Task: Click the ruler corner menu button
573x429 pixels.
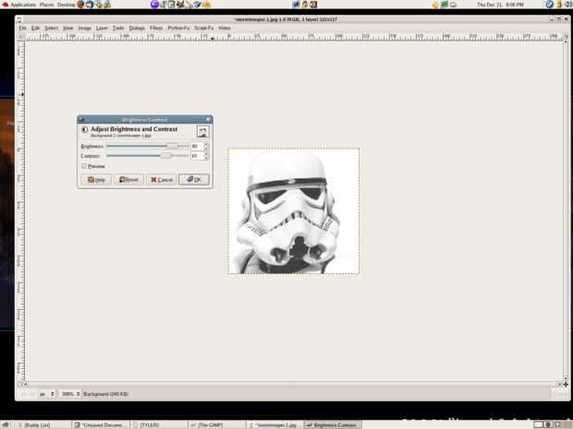Action: click(21, 37)
